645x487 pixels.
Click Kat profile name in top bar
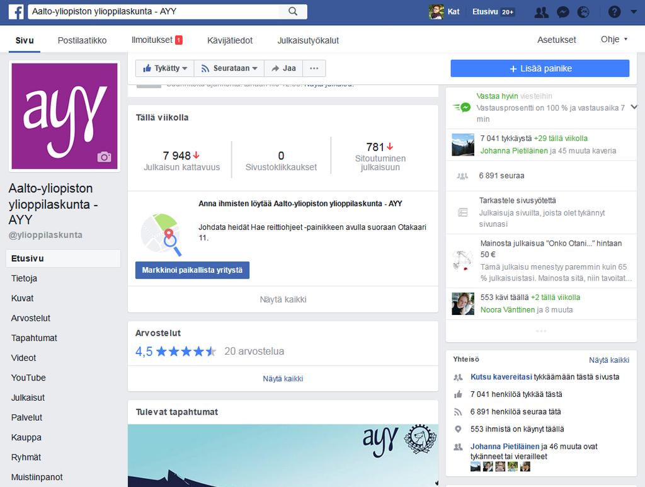(x=454, y=12)
